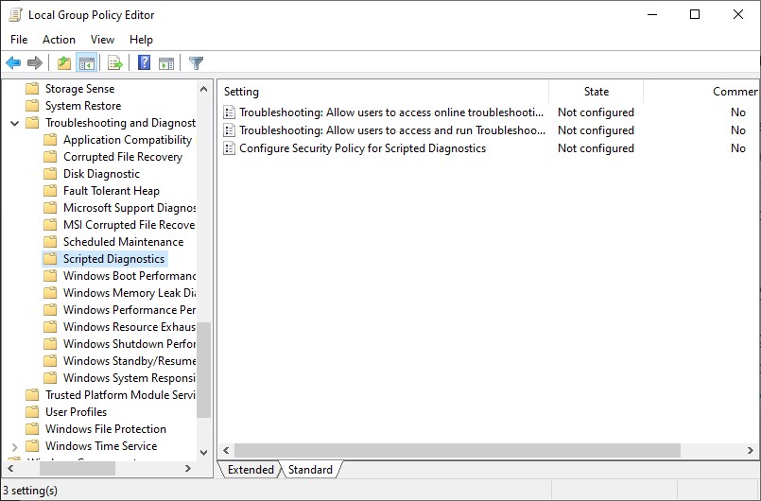
Task: Click settings list horizontal scroll right arrow
Action: (751, 450)
